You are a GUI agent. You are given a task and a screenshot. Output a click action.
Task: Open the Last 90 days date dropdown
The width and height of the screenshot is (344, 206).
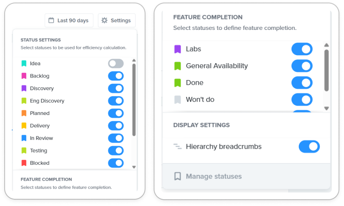[69, 20]
